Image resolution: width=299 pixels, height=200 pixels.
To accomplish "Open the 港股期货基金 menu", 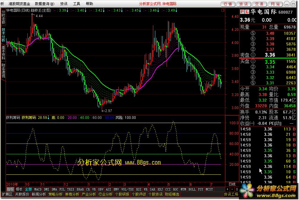I will 19,4.
